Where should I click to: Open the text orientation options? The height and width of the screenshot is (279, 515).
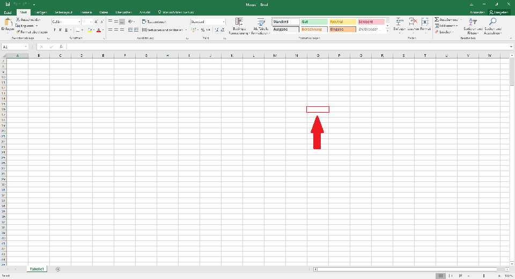(x=131, y=21)
